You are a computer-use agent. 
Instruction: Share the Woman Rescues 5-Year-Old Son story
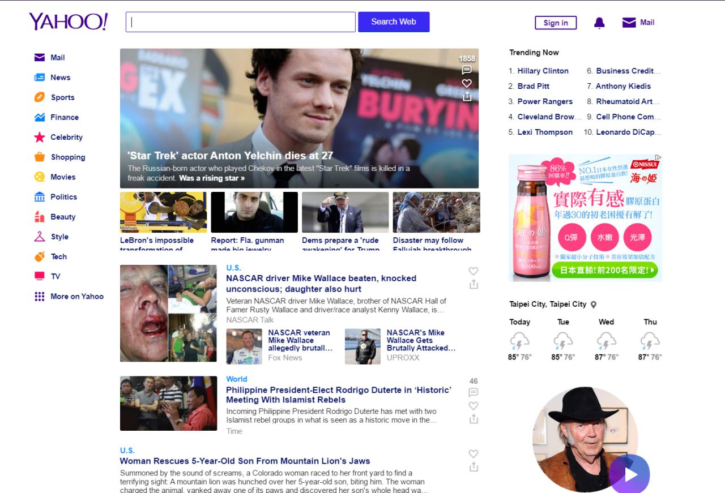(x=474, y=467)
